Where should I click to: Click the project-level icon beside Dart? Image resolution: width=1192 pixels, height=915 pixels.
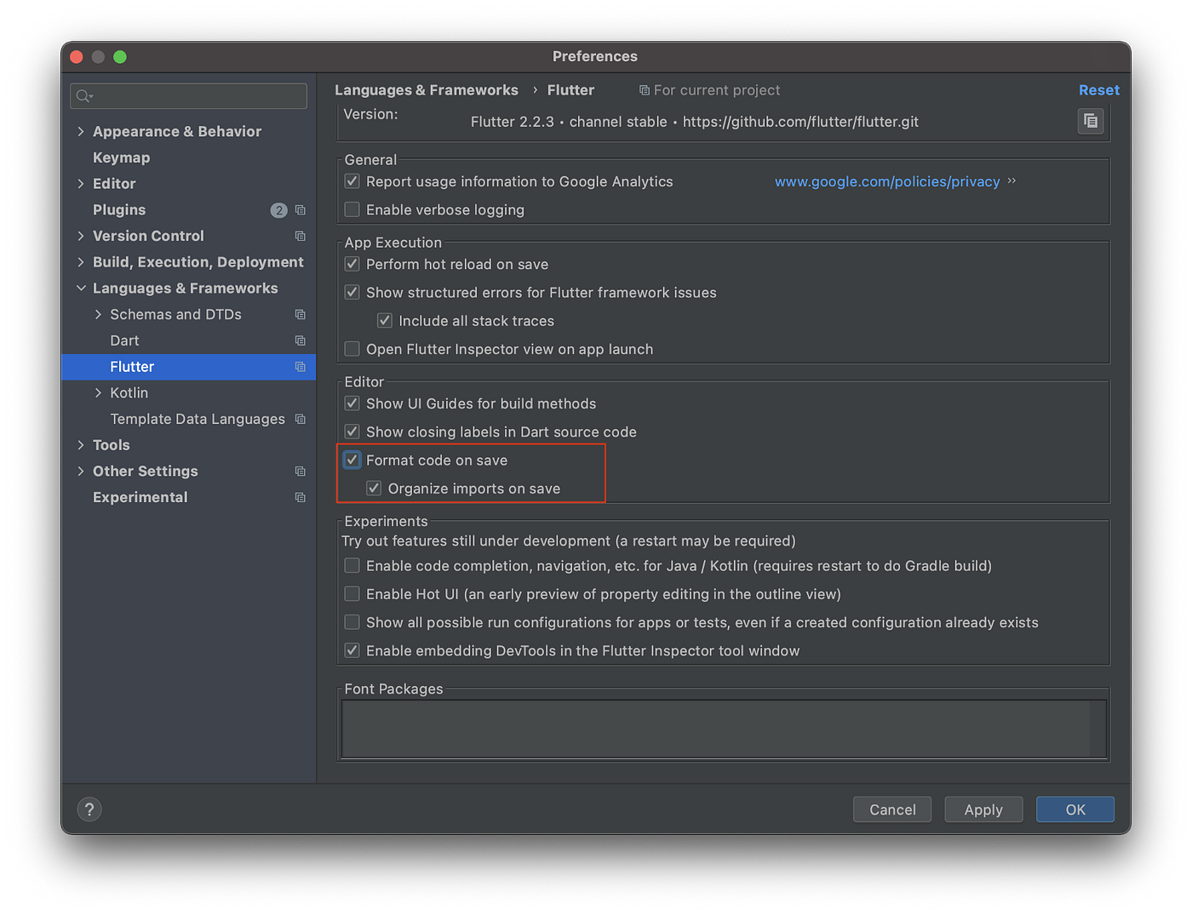300,340
